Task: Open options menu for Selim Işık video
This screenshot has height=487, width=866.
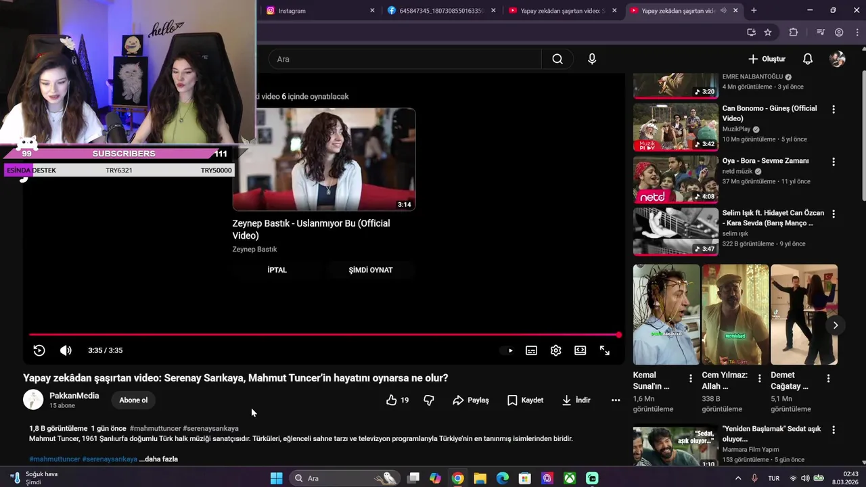Action: coord(834,214)
